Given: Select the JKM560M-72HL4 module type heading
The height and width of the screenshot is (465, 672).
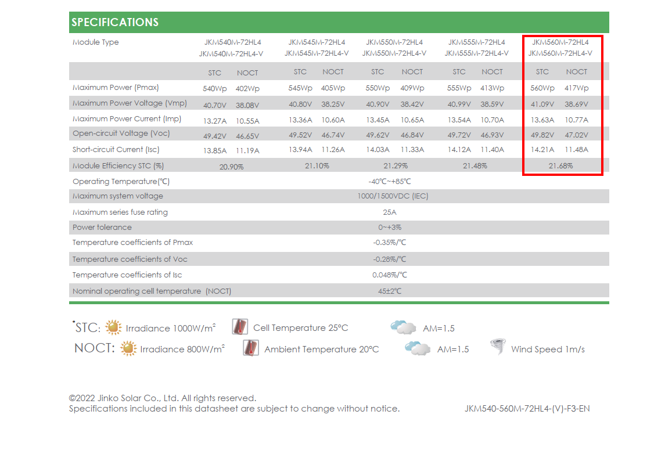Looking at the screenshot, I should tap(560, 42).
